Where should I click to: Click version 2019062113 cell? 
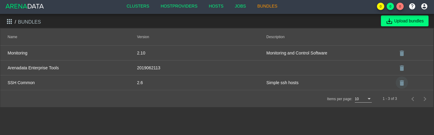pyautogui.click(x=149, y=68)
